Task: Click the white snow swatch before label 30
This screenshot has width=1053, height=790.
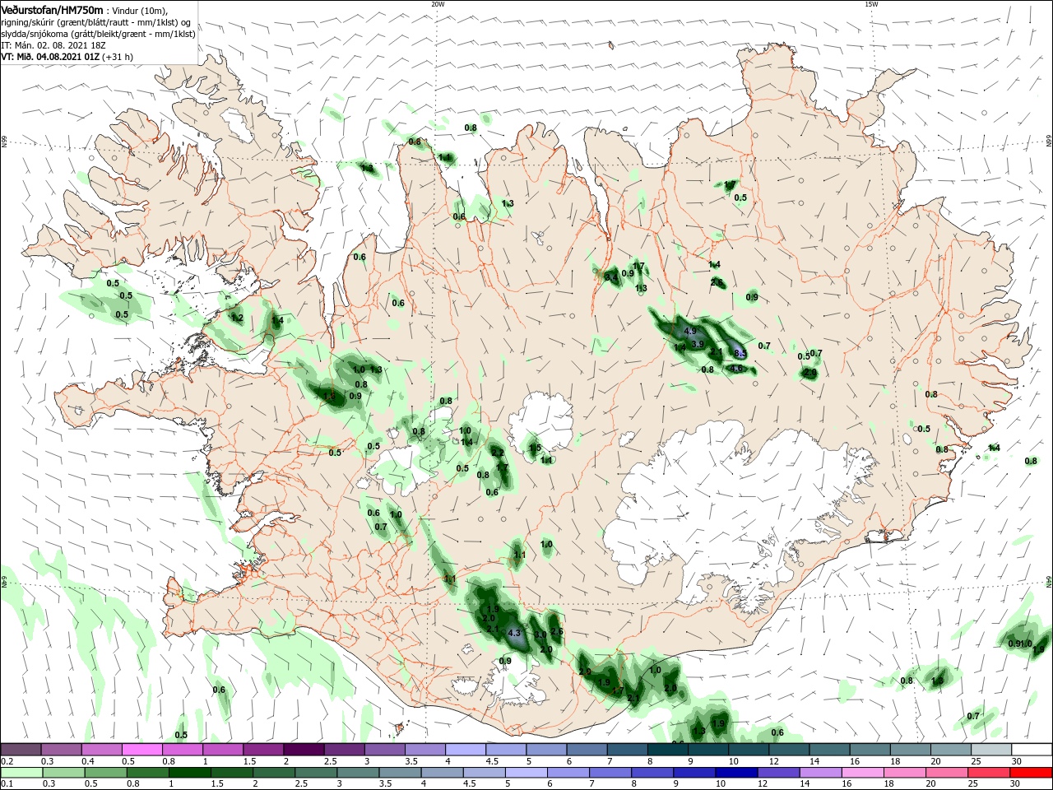Action: coord(1031,750)
